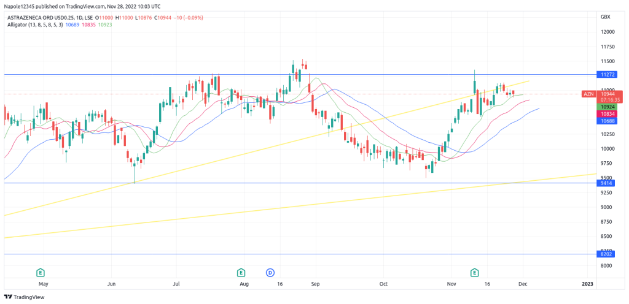
Task: Click the May earnings E marker
Action: [40, 273]
